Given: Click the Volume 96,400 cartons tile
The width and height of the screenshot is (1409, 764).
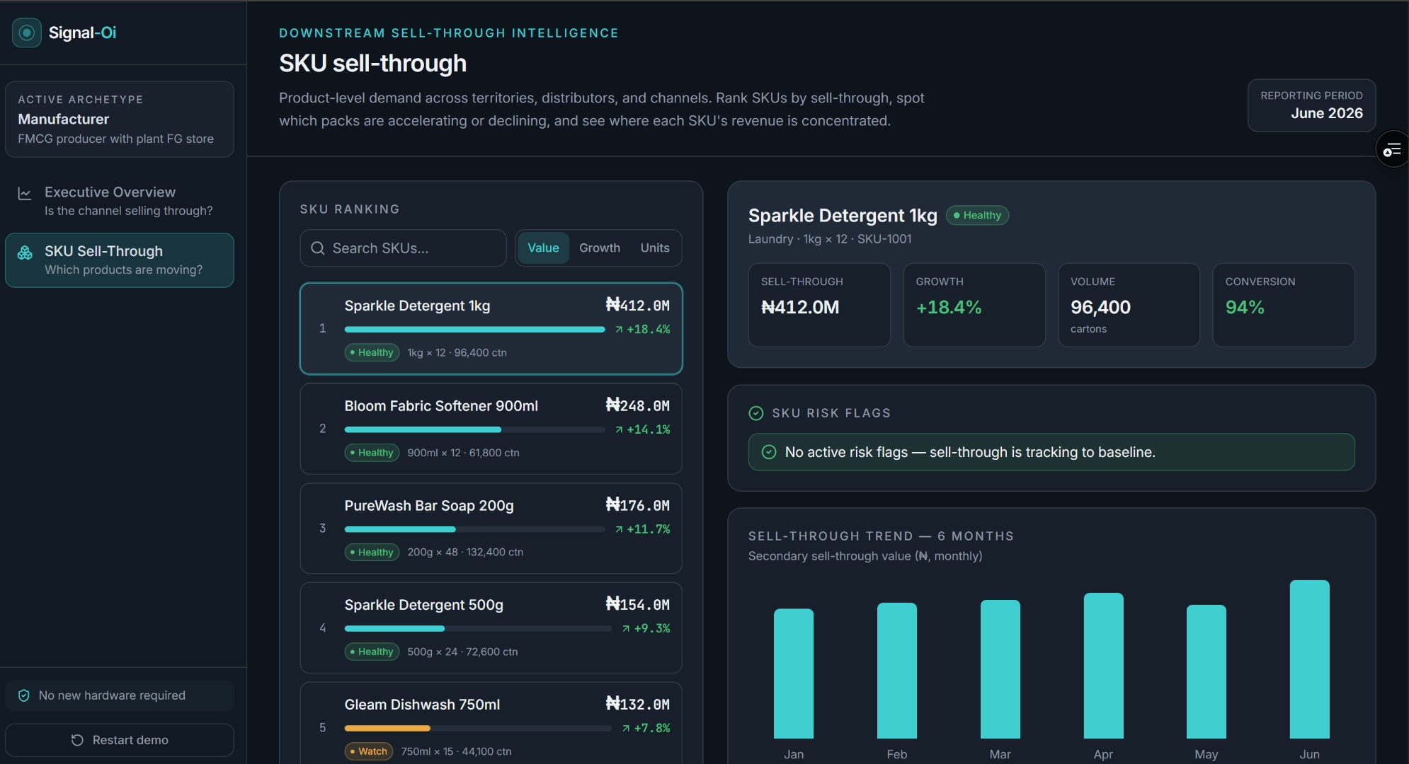Looking at the screenshot, I should coord(1129,305).
